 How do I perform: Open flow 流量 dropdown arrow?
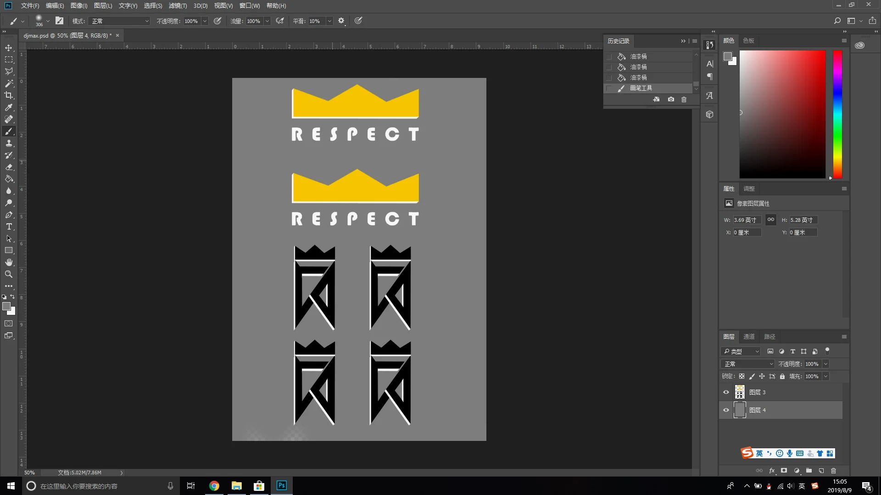click(267, 21)
